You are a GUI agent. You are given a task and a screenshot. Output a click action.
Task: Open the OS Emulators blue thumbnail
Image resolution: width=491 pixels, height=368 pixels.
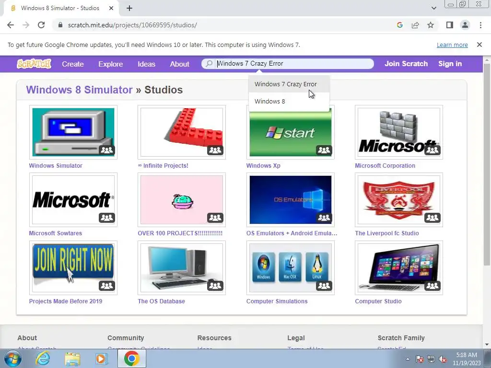click(x=290, y=200)
